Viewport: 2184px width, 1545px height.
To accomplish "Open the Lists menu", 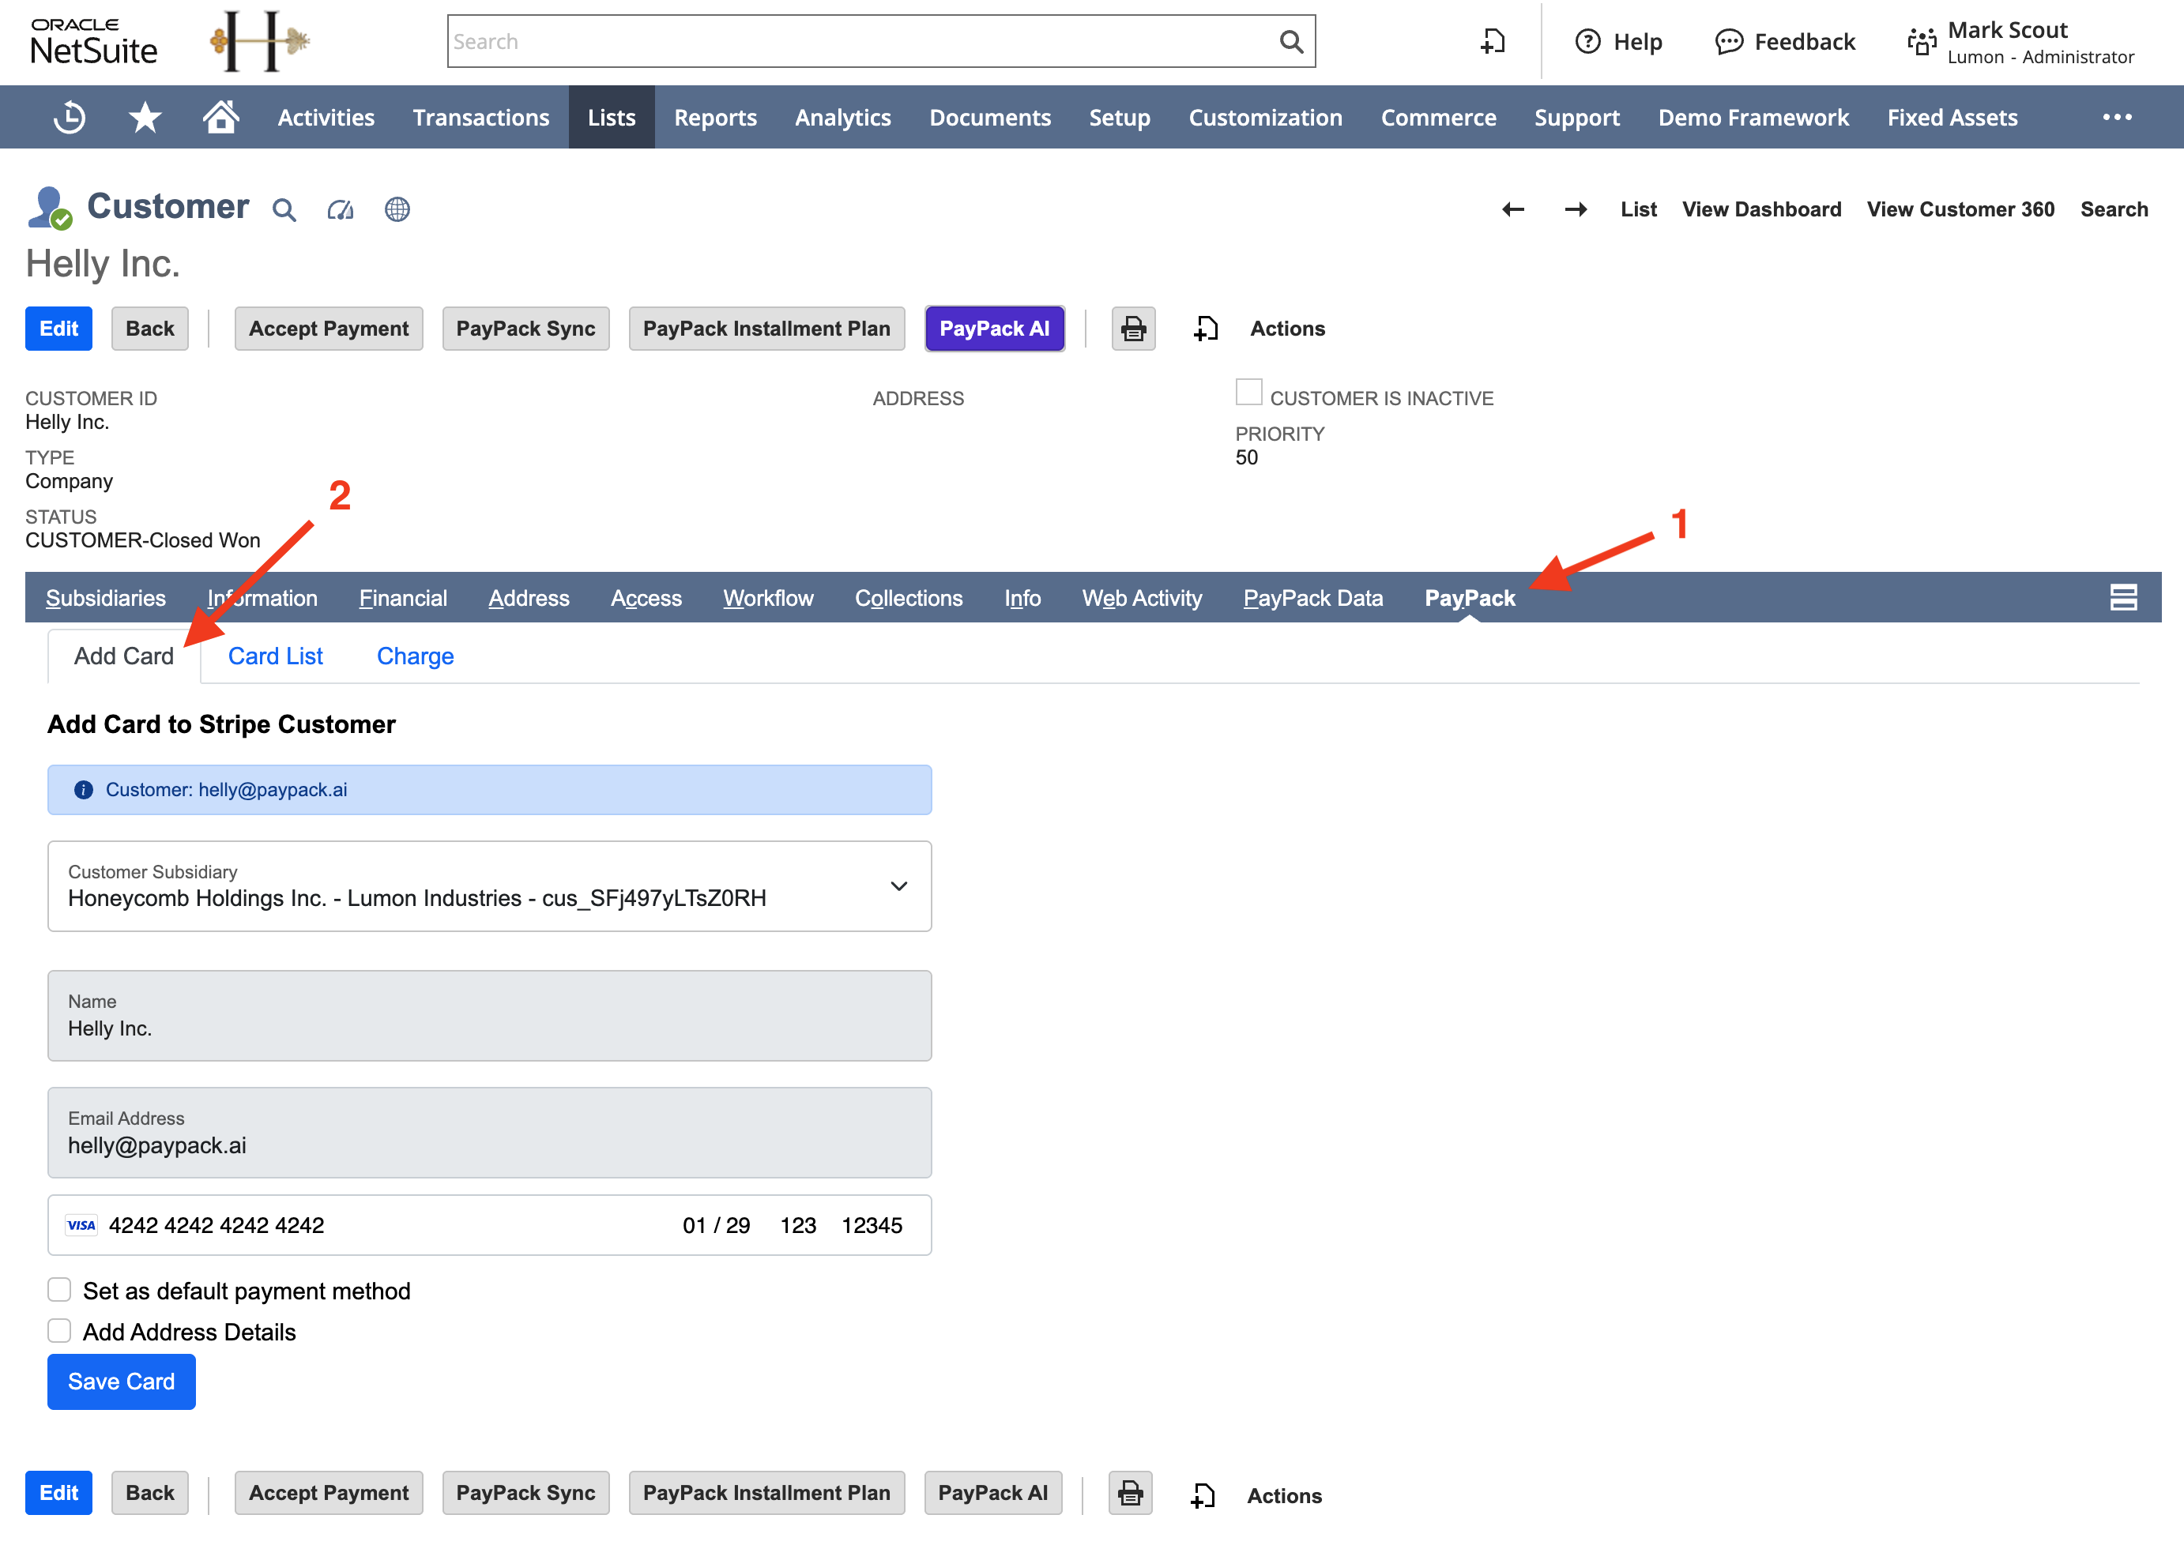I will (x=611, y=117).
